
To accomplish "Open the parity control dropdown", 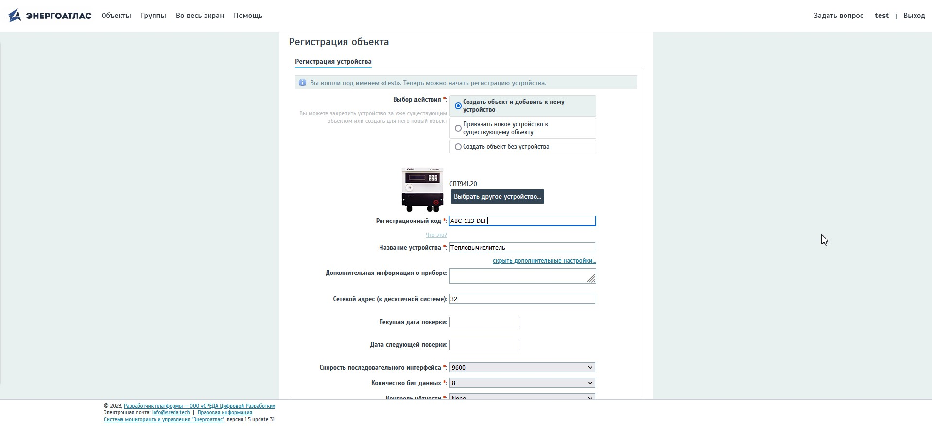I will tap(522, 397).
